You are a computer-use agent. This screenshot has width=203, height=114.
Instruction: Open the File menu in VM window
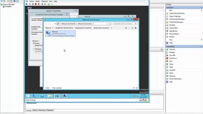tap(27, 1)
